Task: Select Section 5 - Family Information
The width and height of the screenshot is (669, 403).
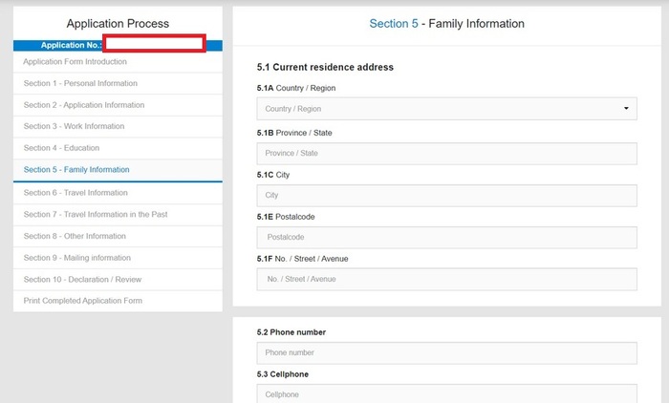Action: pos(76,170)
